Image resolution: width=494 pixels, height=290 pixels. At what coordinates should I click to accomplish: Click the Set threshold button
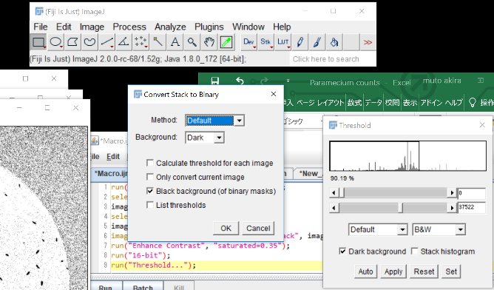451,272
